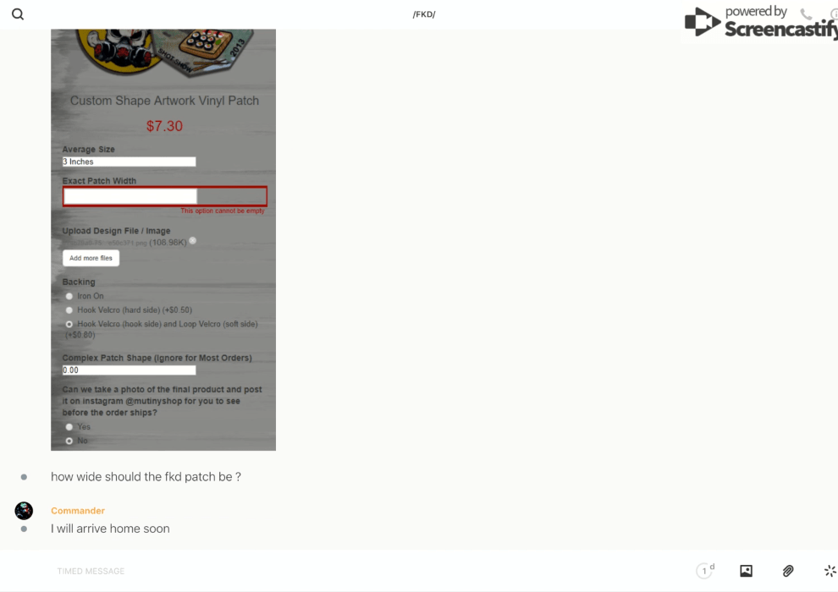Screen dimensions: 838x592
Task: Open the search magnifier icon
Action: (18, 14)
